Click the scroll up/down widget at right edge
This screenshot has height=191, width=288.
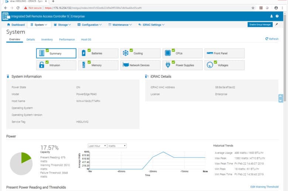281,98
